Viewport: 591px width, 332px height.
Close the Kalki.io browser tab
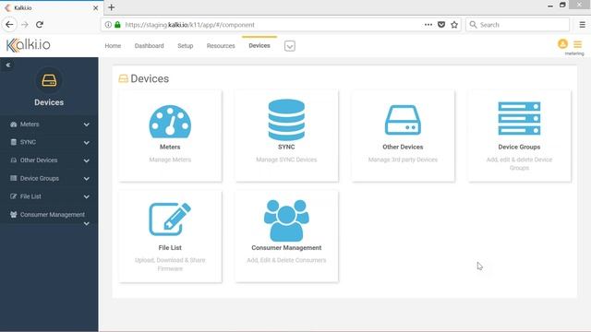click(x=95, y=7)
